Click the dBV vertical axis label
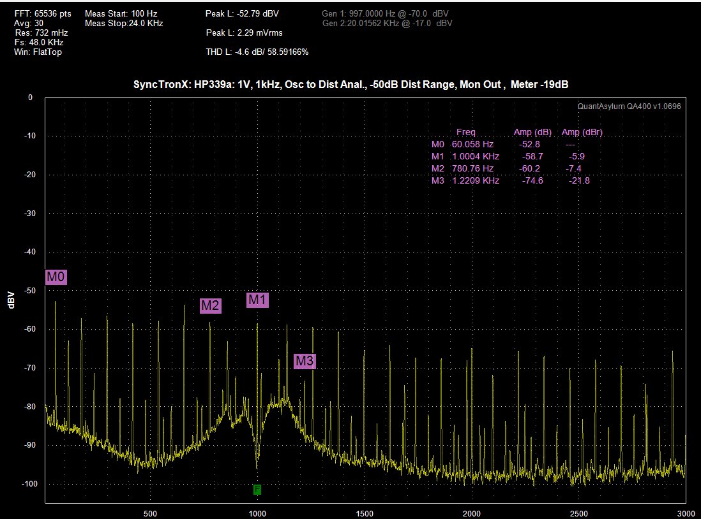 click(x=11, y=300)
